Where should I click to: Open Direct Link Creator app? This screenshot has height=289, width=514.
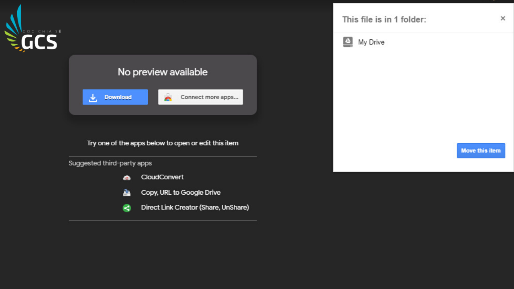click(195, 208)
